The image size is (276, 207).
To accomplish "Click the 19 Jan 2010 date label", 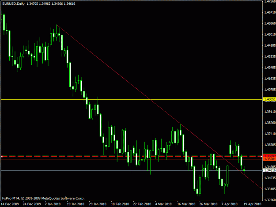I will click(76, 204).
